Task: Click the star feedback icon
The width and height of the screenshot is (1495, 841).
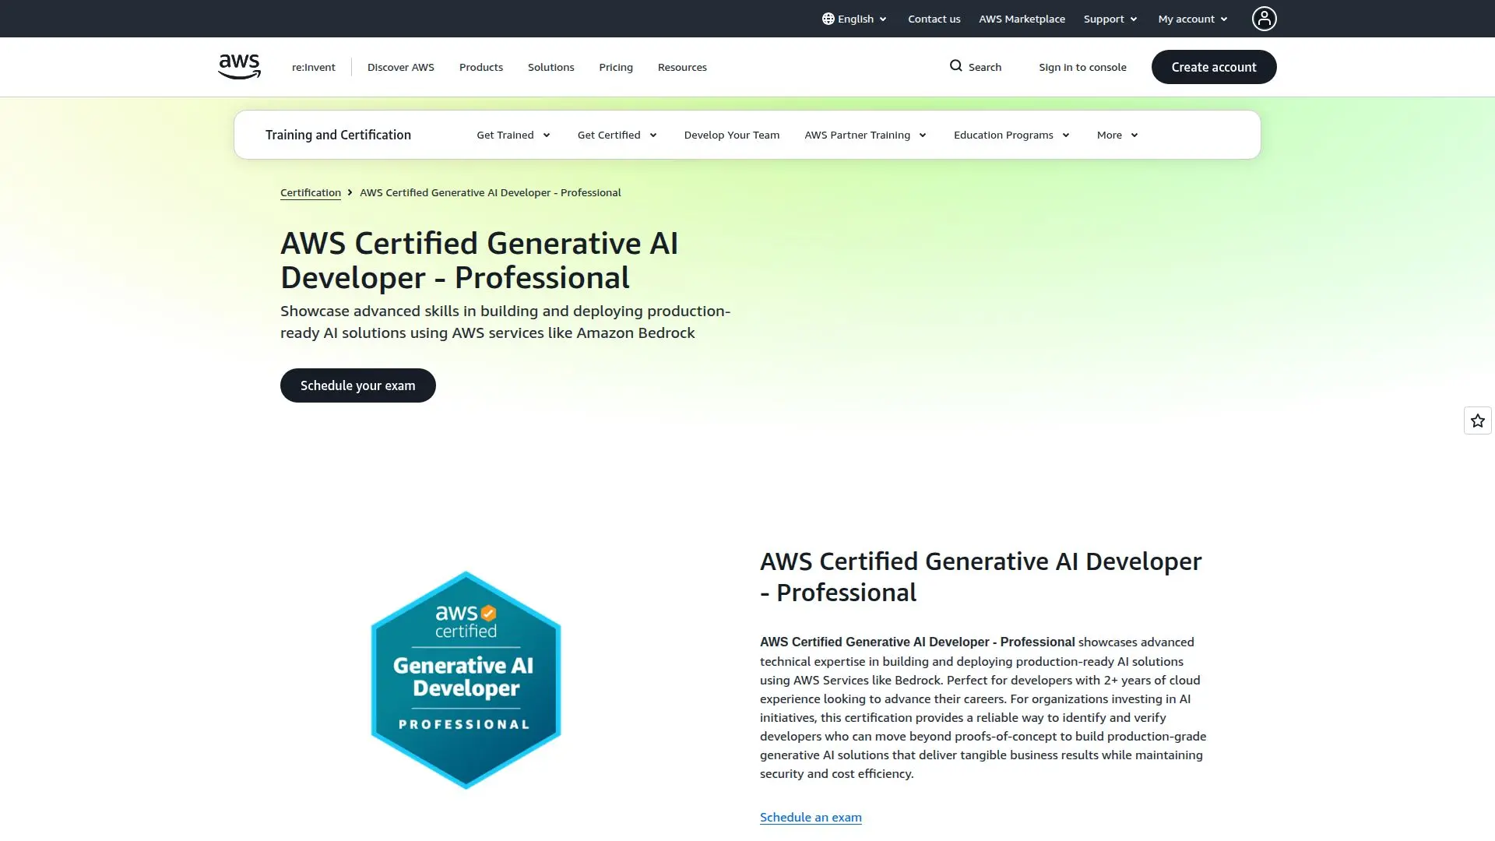Action: (x=1477, y=420)
